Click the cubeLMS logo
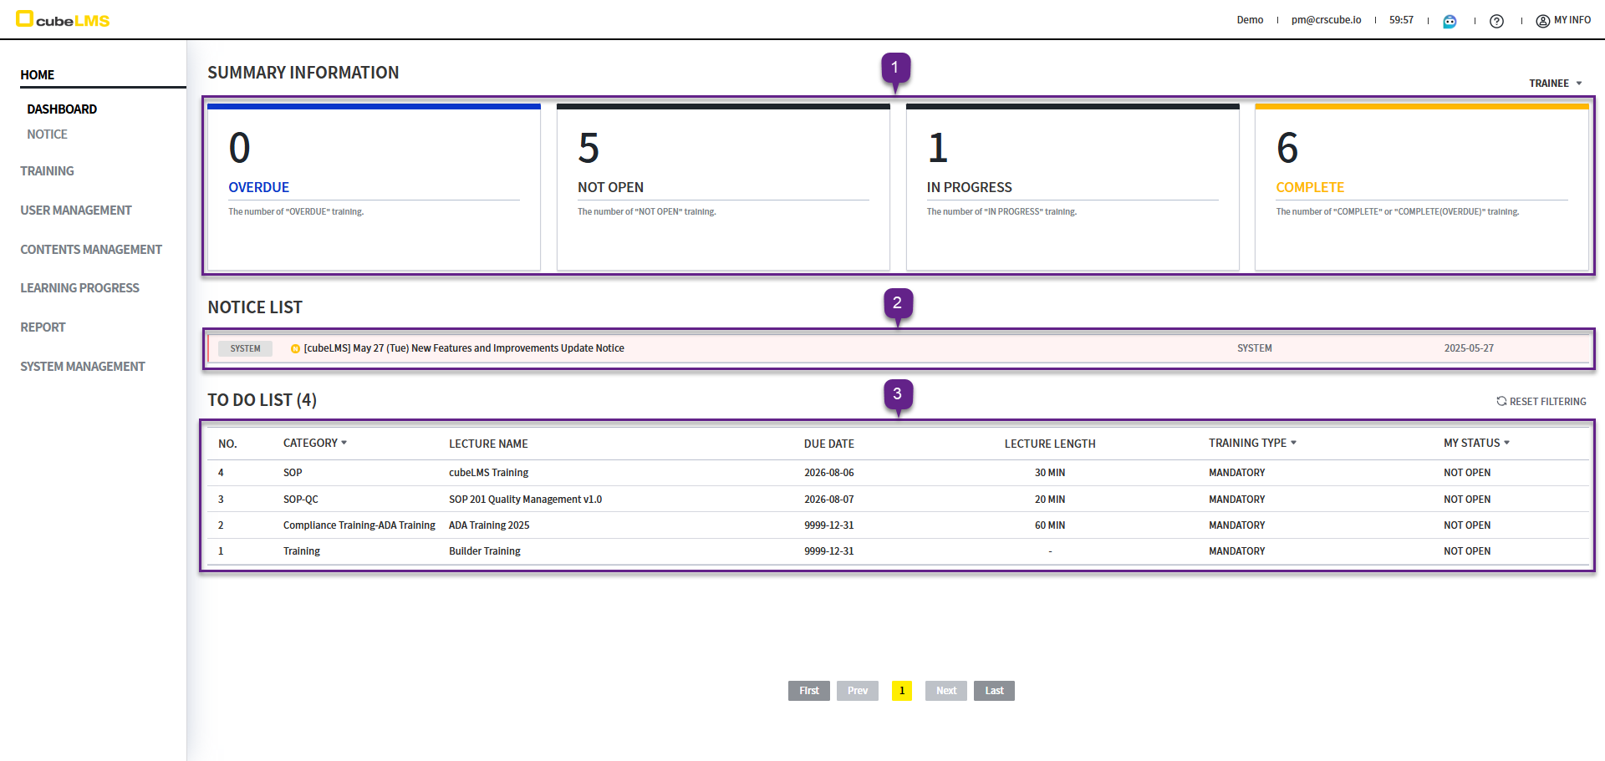 point(64,20)
